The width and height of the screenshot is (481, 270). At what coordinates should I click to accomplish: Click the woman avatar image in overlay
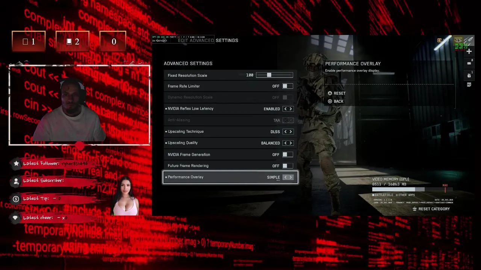(x=126, y=196)
